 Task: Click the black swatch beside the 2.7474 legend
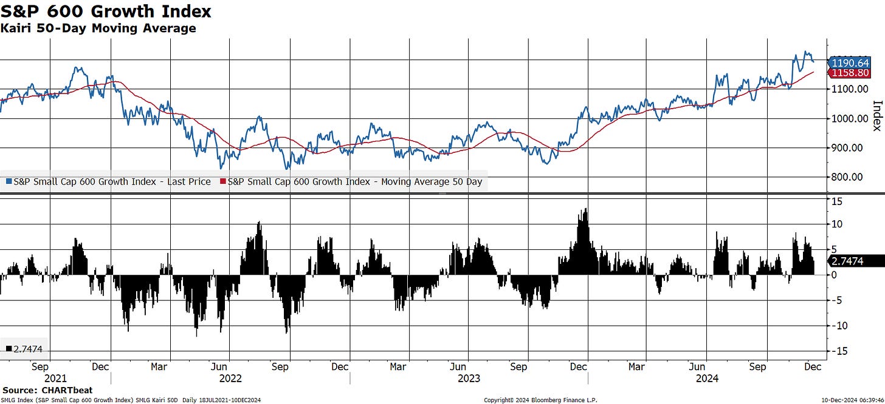point(9,349)
